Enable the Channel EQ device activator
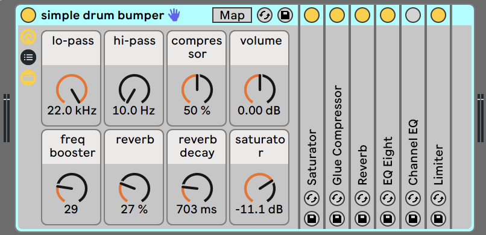 413,15
